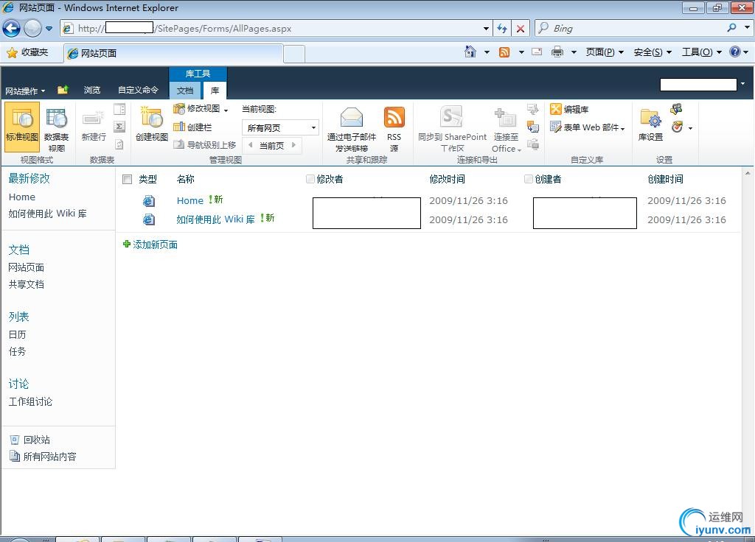The image size is (755, 542).
Task: Open Team Discussion (工作组讨论) link
Action: [x=30, y=401]
